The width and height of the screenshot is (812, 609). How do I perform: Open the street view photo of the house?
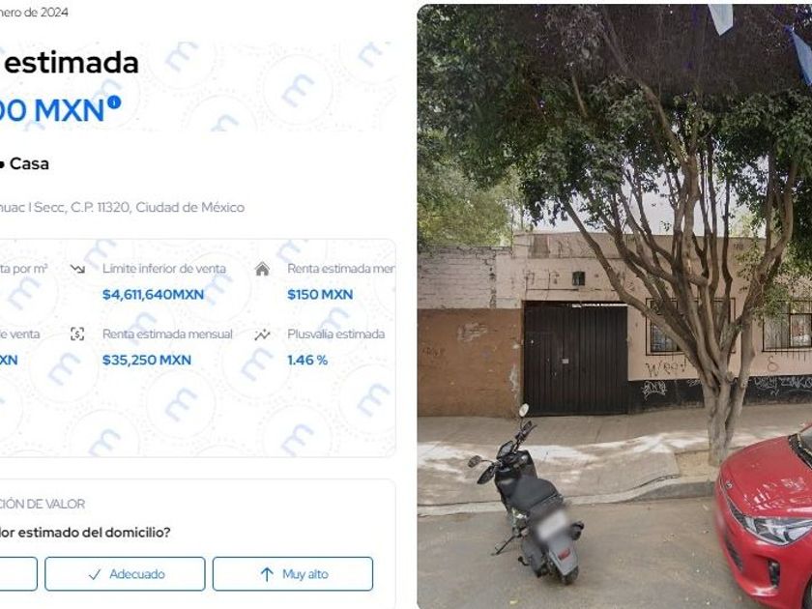614,306
